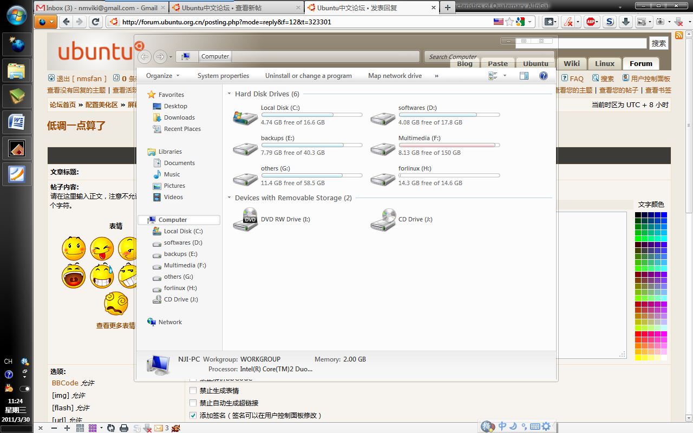Pick the red color swatch
Screen dimensions: 693x433
coord(638,334)
